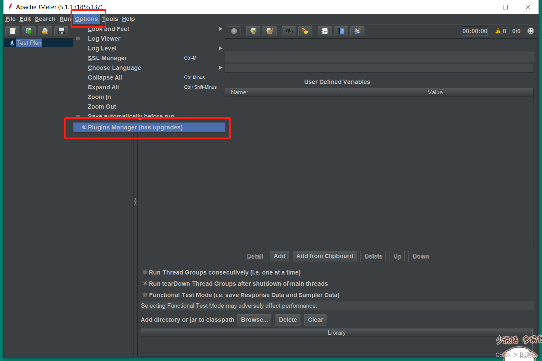Click the Help question mark icon
Viewport: 542px width, 361px height.
341,31
